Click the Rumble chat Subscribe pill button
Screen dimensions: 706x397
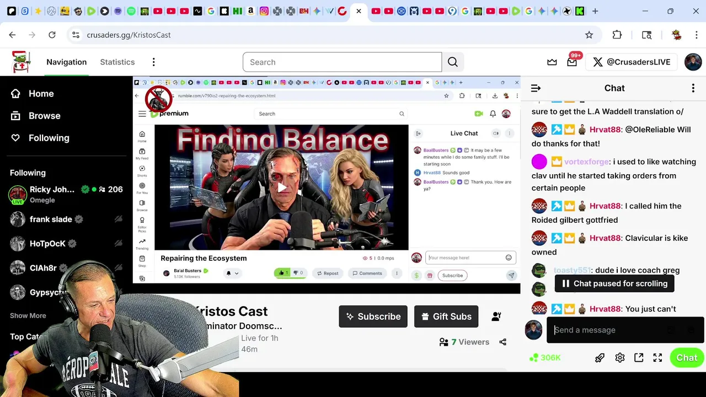[x=452, y=275]
